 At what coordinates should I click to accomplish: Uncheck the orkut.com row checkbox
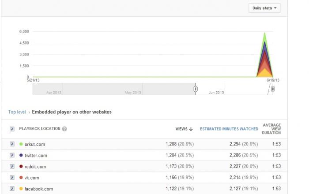(12, 144)
